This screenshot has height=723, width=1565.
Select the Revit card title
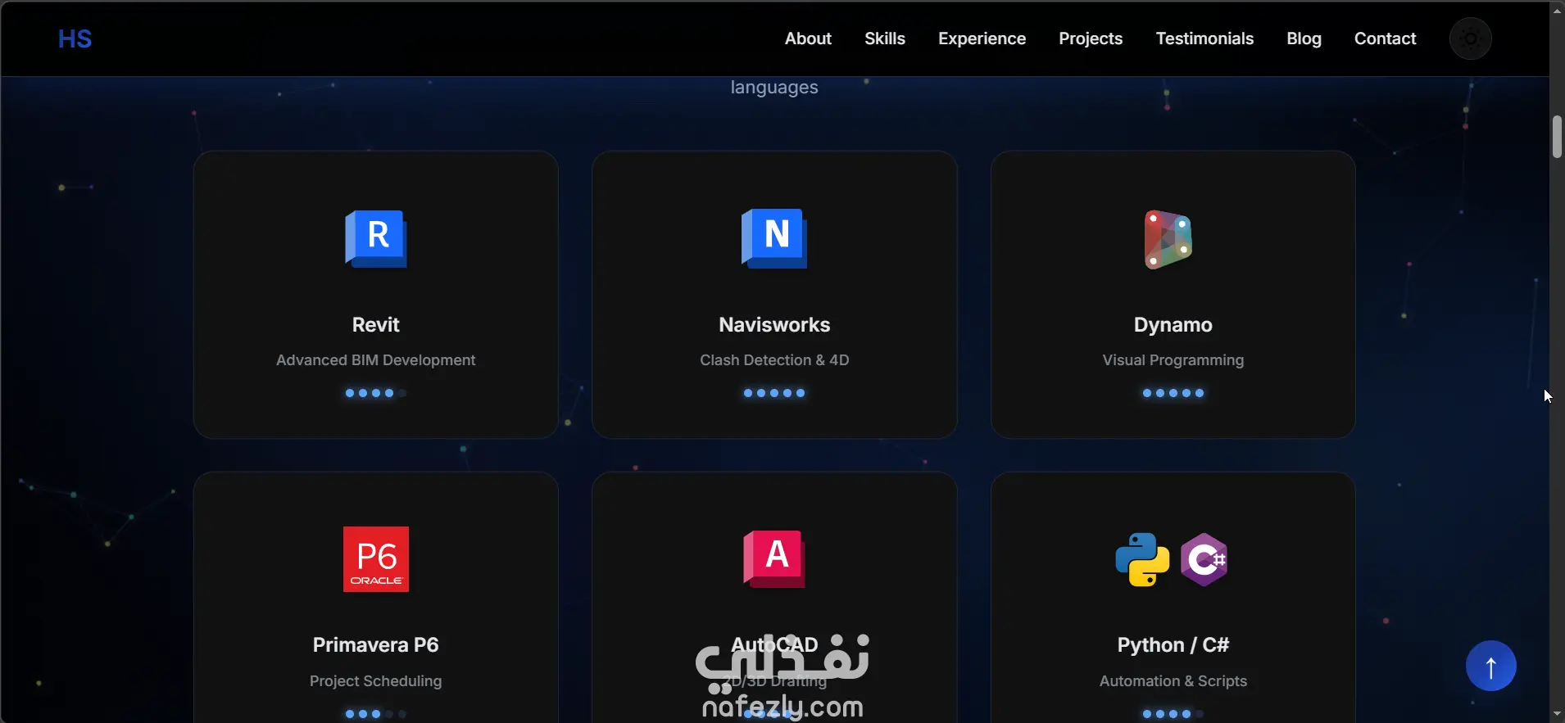pos(376,325)
